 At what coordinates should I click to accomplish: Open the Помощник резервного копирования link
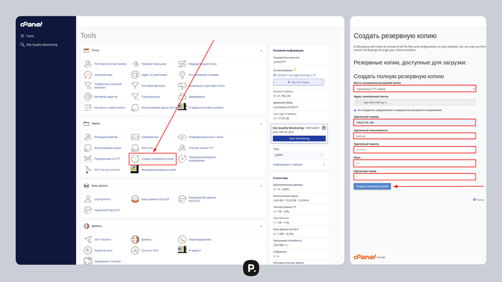coord(202,159)
